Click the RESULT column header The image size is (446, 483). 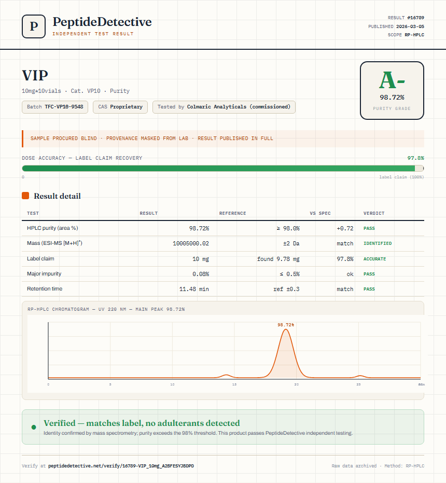(x=148, y=213)
